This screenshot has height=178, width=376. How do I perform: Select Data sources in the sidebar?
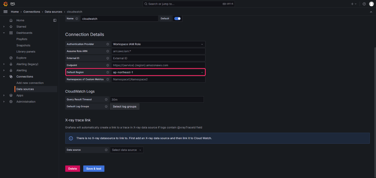(x=25, y=89)
